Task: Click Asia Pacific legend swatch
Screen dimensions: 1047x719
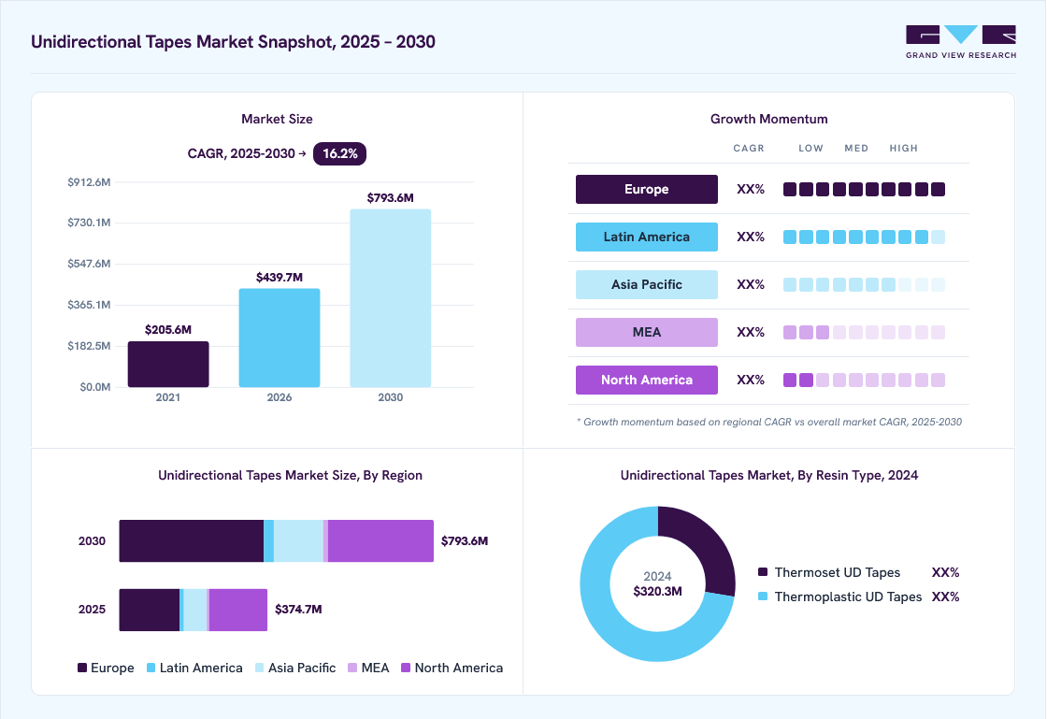Action: 260,668
